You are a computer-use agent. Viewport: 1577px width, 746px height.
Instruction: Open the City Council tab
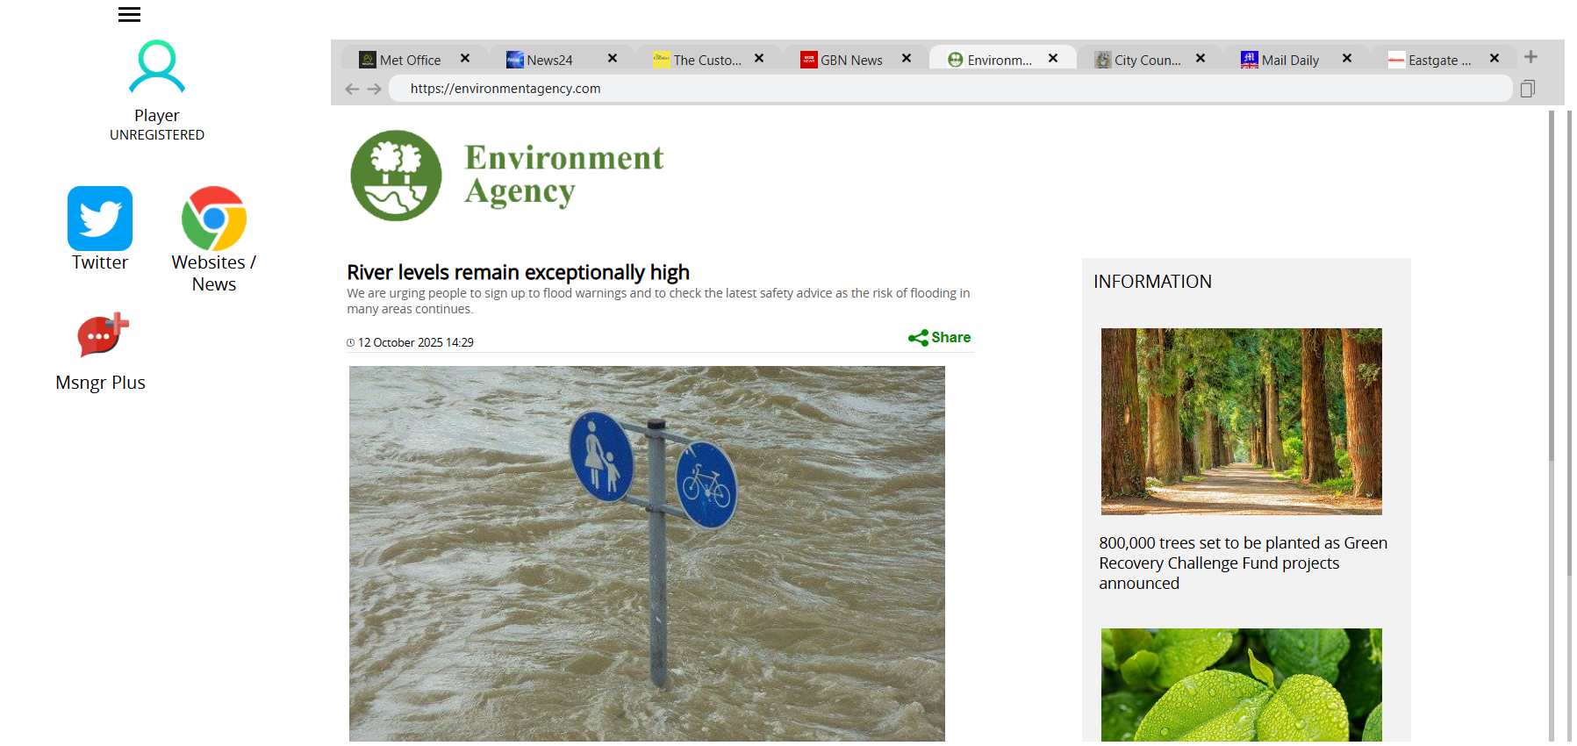[1146, 60]
